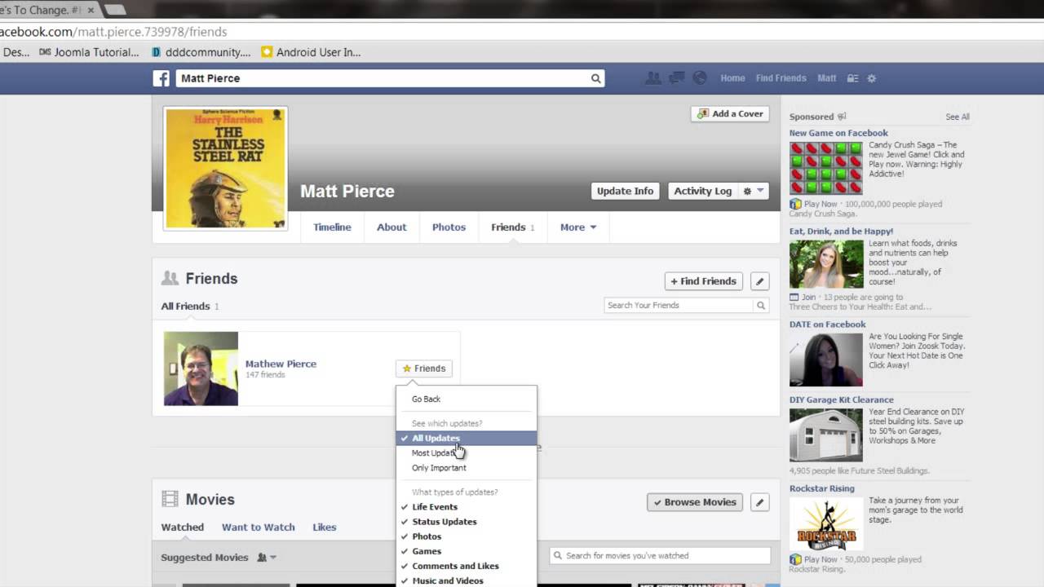The image size is (1044, 587).
Task: Uncheck Comments and Likes updates
Action: click(x=467, y=565)
